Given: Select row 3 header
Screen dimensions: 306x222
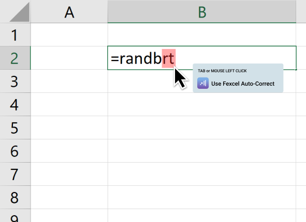Looking at the screenshot, I should tap(15, 81).
